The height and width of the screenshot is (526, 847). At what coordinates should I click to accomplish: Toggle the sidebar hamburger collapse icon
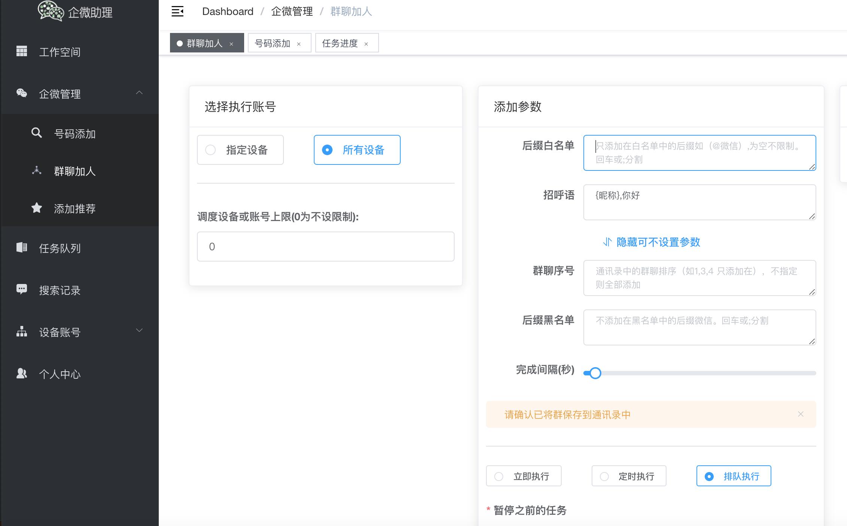177,12
